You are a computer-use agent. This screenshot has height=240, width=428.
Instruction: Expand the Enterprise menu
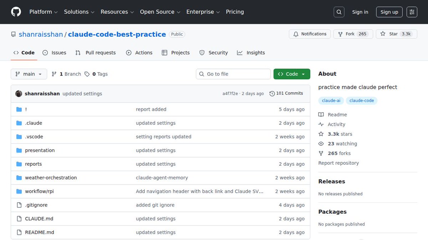point(203,12)
